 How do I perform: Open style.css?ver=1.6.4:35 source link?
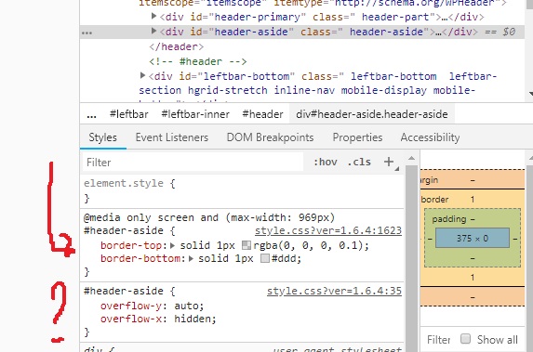(x=334, y=291)
